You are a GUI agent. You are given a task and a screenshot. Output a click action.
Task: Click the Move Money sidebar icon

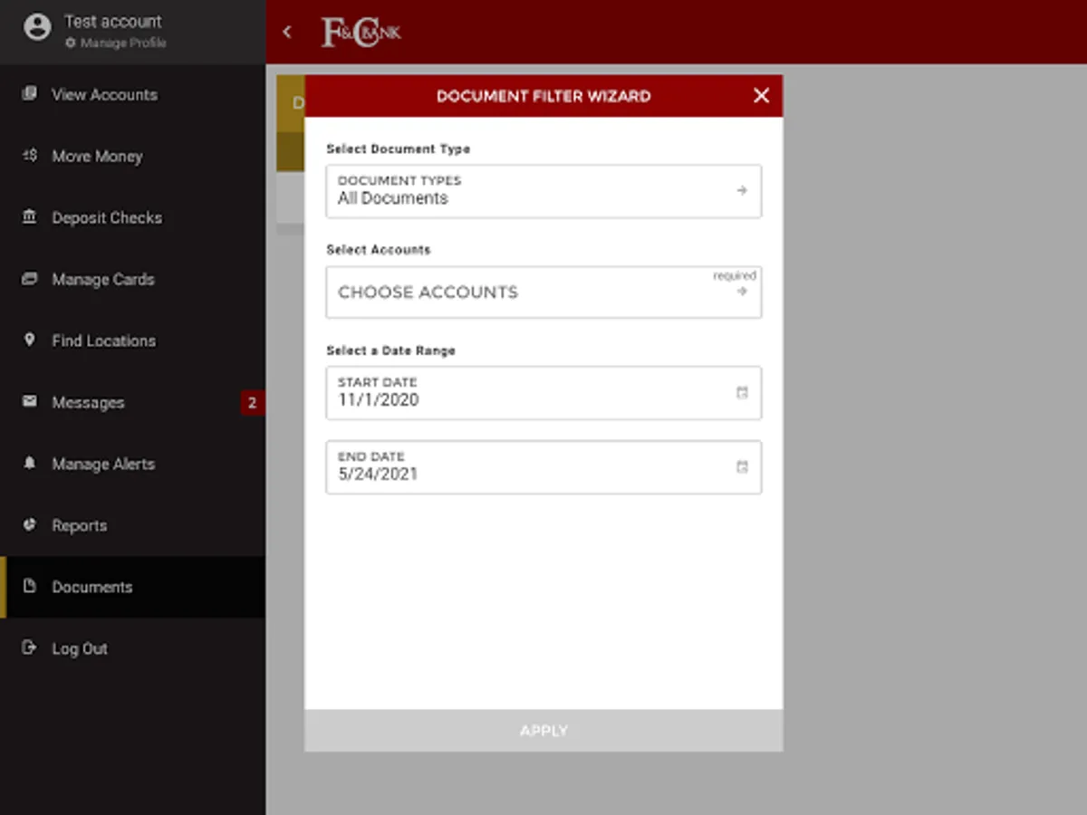point(30,155)
